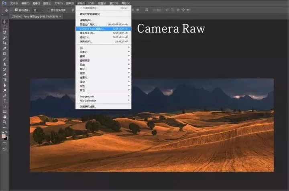Select the Rectangular Marquee tool
Viewport: 289px width, 191px height.
tap(4, 27)
